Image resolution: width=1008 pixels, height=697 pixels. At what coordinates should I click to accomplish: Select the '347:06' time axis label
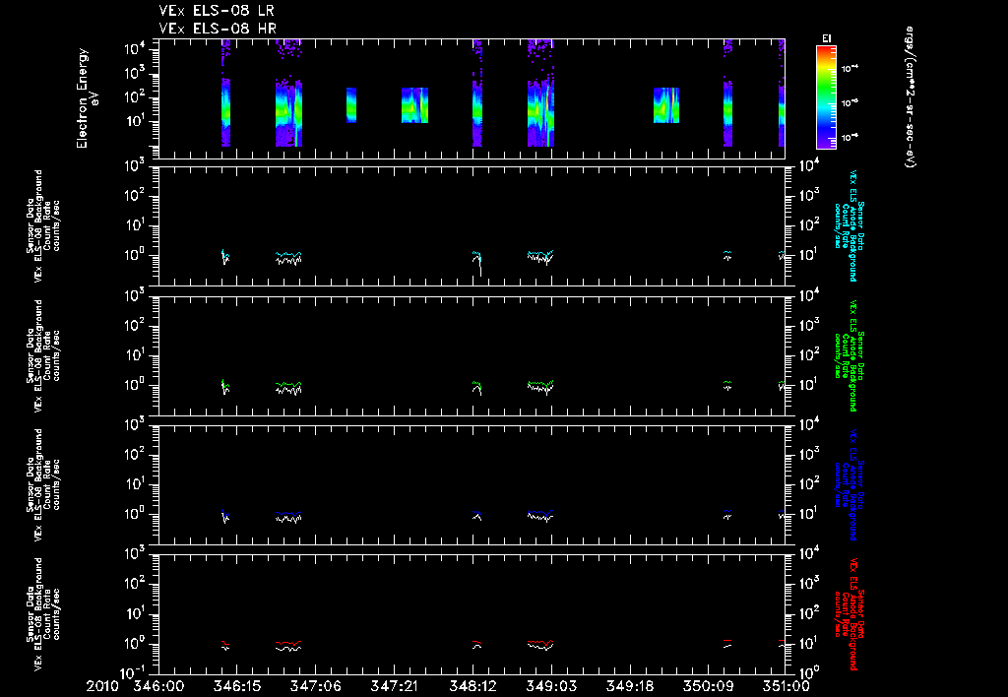click(316, 686)
